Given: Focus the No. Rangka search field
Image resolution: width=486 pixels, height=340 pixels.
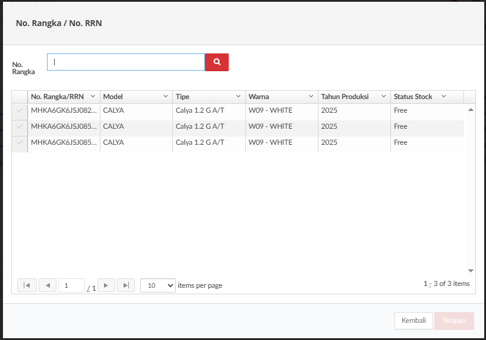Looking at the screenshot, I should point(126,62).
